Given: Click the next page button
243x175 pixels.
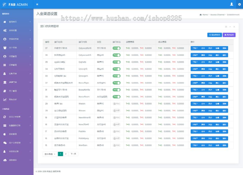Looking at the screenshot, I should click(x=73, y=154).
